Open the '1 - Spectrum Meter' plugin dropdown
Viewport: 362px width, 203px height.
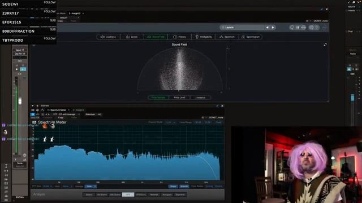[58, 110]
